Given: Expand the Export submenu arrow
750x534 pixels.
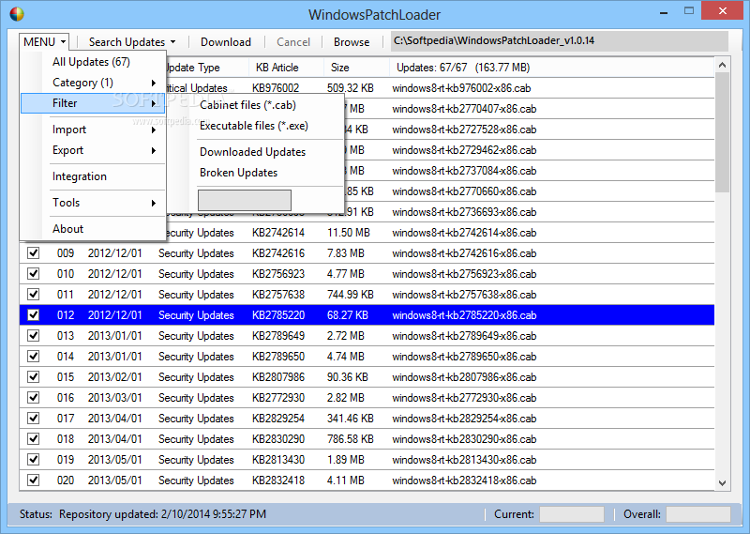Looking at the screenshot, I should click(154, 150).
